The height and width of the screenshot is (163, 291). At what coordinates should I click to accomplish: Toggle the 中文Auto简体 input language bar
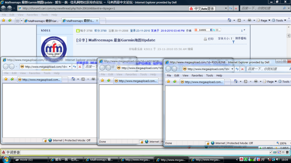tap(202, 8)
